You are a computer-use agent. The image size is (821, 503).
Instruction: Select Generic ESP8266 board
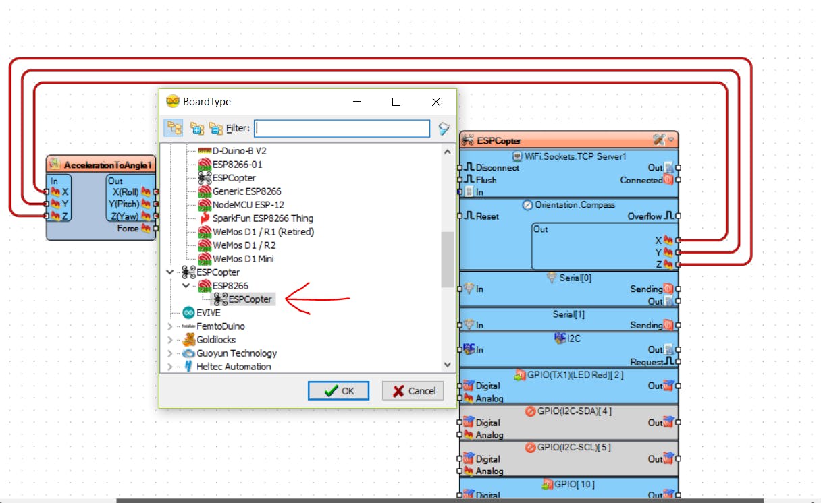[239, 191]
